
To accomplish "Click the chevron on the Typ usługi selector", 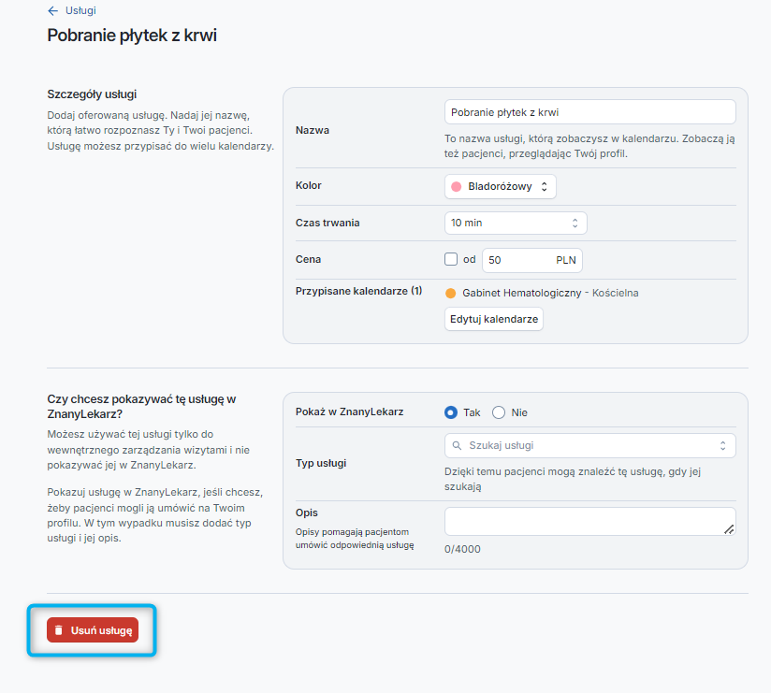I will pos(722,446).
